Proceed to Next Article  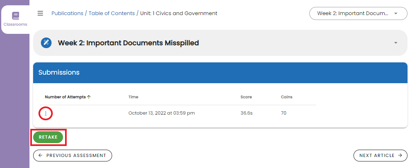(377, 155)
